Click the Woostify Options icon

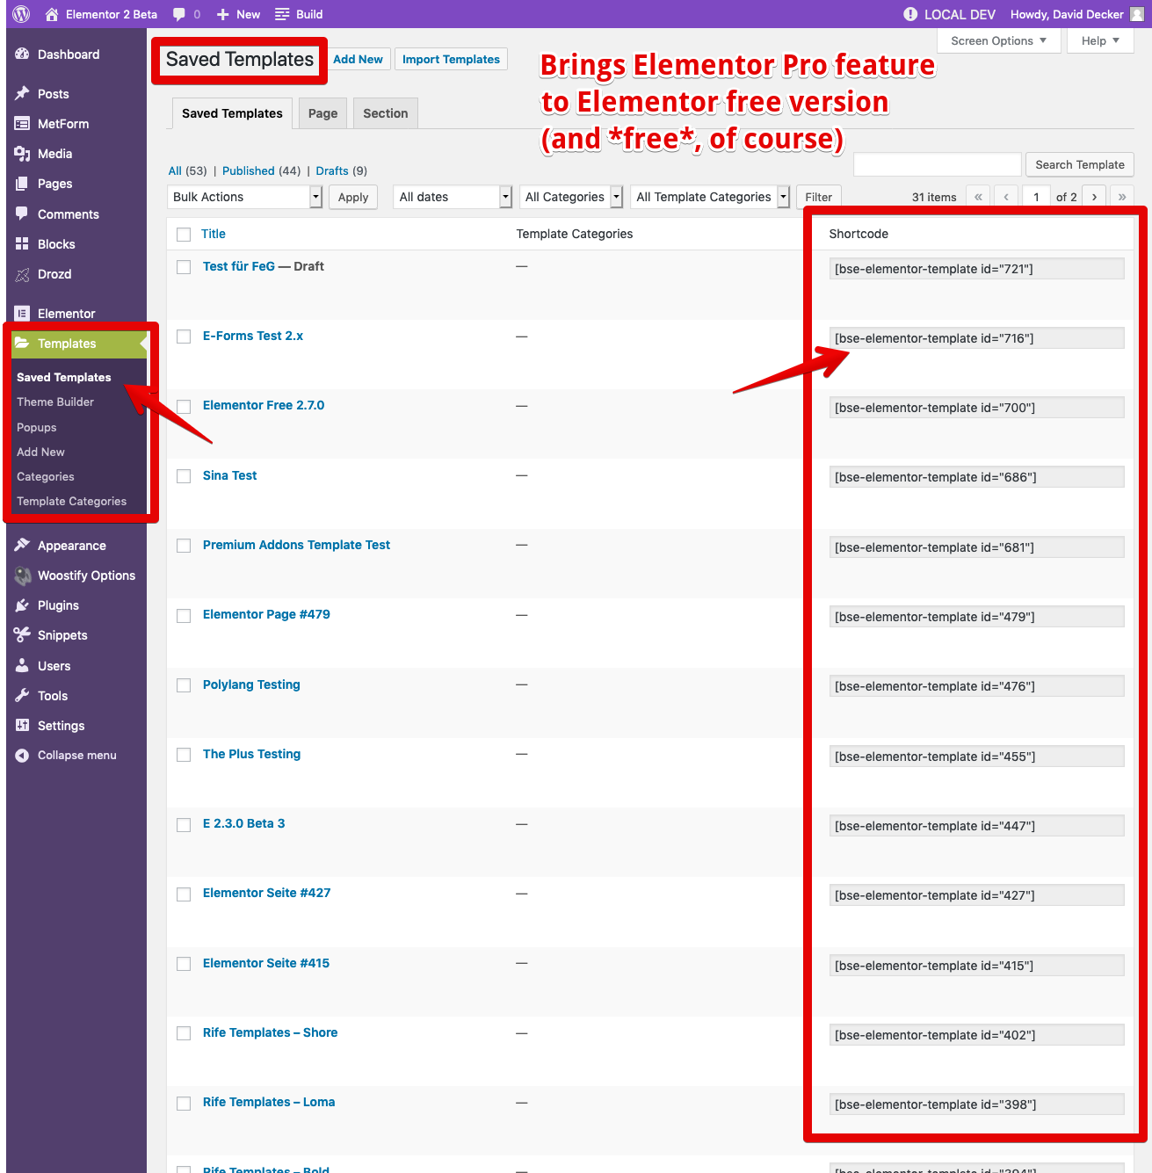tap(22, 576)
